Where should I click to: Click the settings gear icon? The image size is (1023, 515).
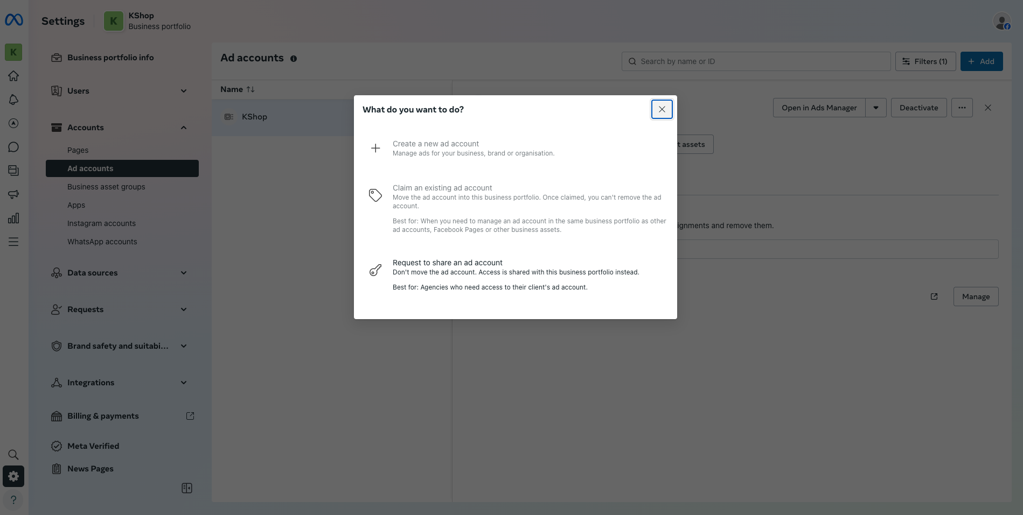coord(13,476)
